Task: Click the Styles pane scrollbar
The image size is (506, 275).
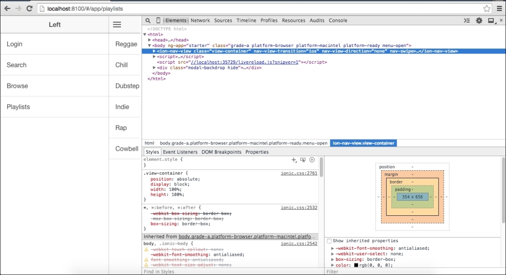Action: click(x=321, y=167)
